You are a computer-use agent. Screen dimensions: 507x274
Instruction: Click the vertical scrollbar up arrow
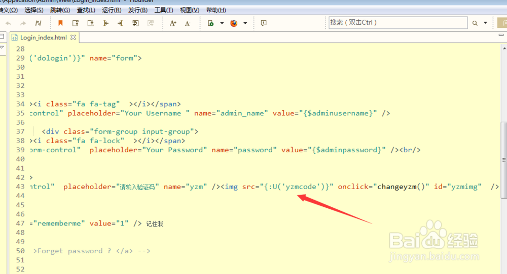[504, 49]
